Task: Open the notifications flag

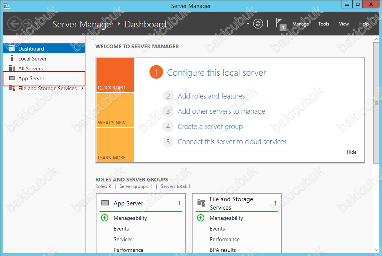Action: coord(280,24)
